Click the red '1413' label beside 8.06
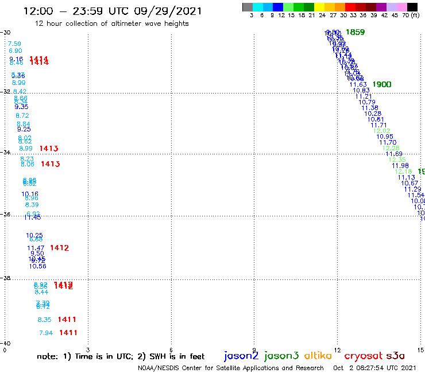 pos(51,164)
